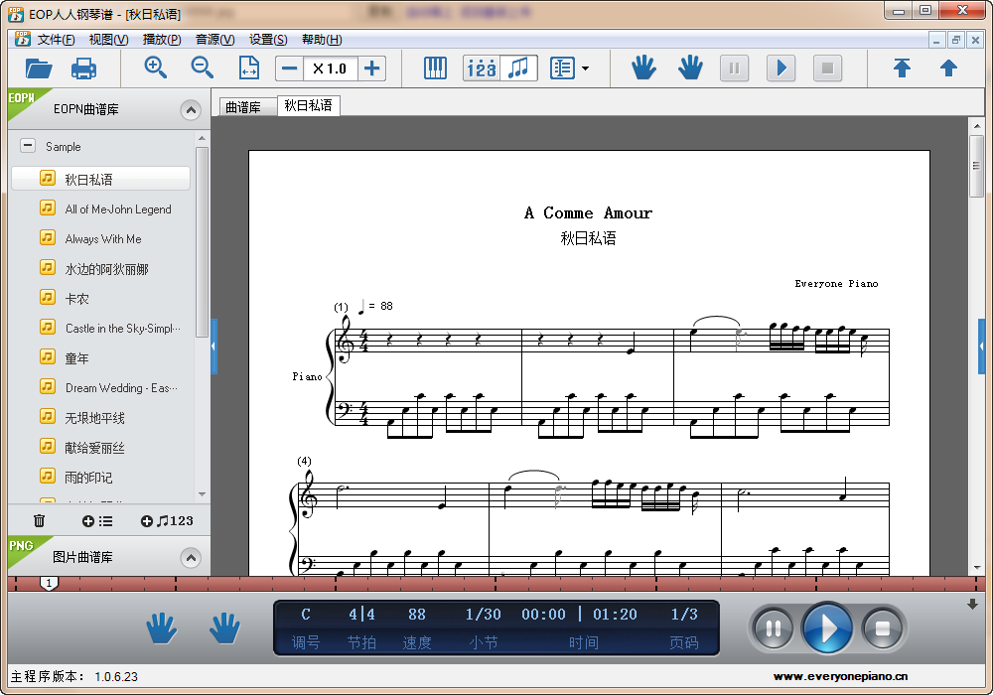The height and width of the screenshot is (695, 993).
Task: Show the piano keyboard icon in toolbar
Action: (x=435, y=68)
